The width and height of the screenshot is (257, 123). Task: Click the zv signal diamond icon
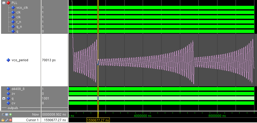click(8, 94)
